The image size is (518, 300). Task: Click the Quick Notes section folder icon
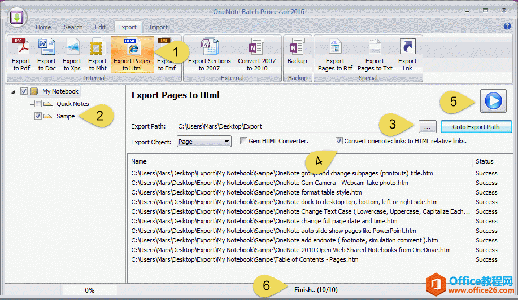coord(48,104)
